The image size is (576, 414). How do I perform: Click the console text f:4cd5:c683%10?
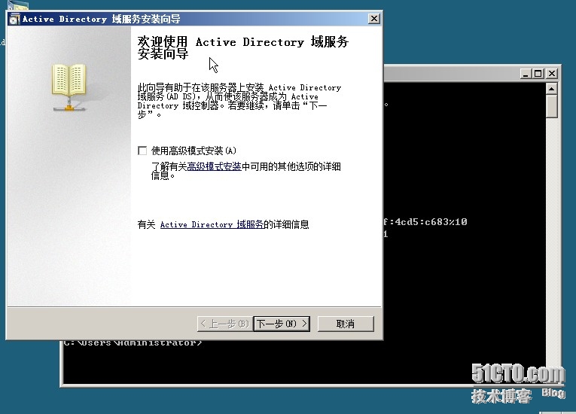click(425, 222)
